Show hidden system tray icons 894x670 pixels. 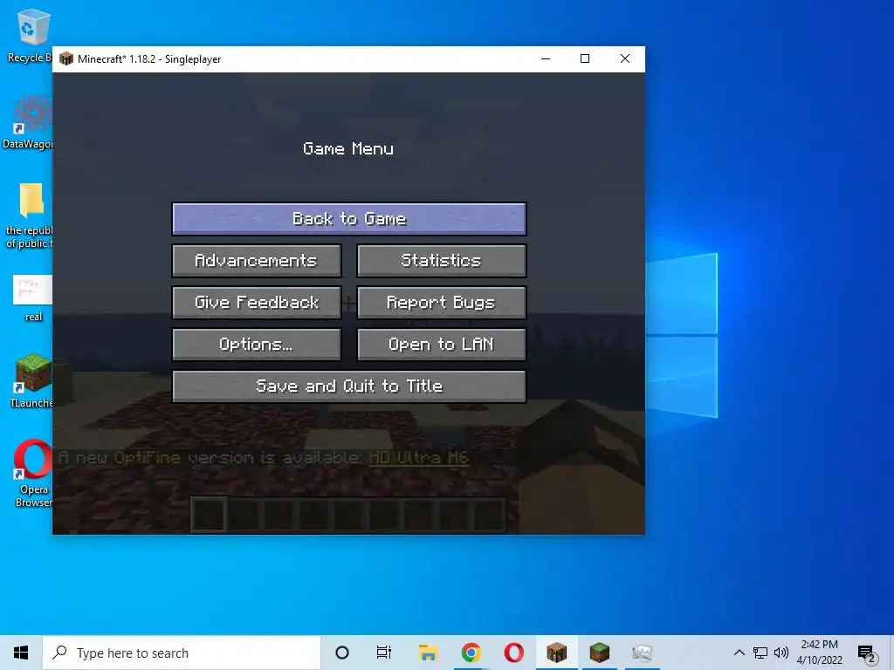739,653
